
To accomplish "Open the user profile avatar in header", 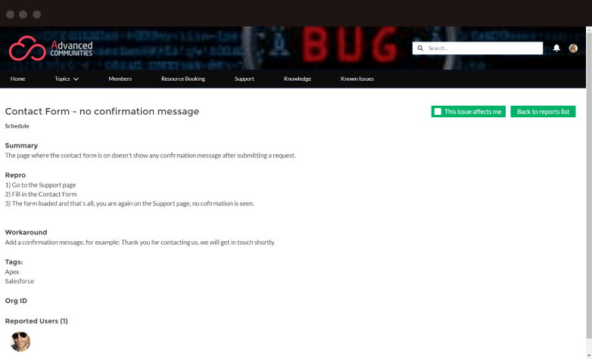I will 573,48.
